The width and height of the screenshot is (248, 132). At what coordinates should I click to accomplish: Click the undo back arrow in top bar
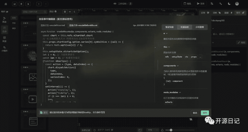[x=39, y=4]
